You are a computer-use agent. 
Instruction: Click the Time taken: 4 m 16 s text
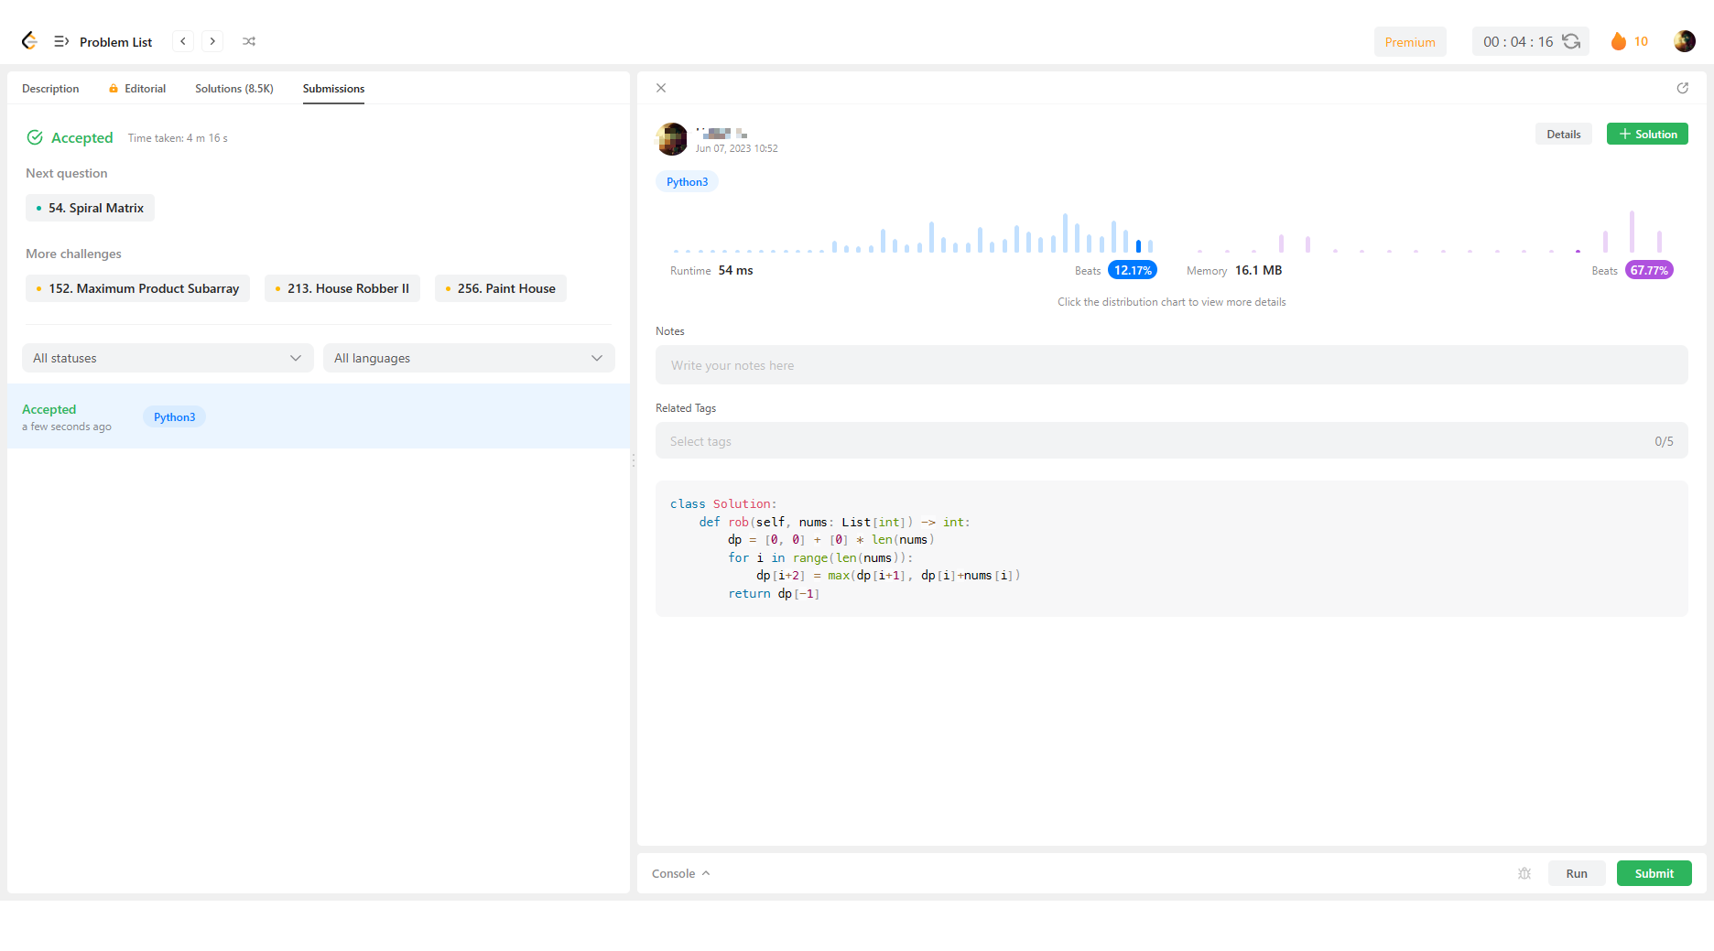pos(178,138)
